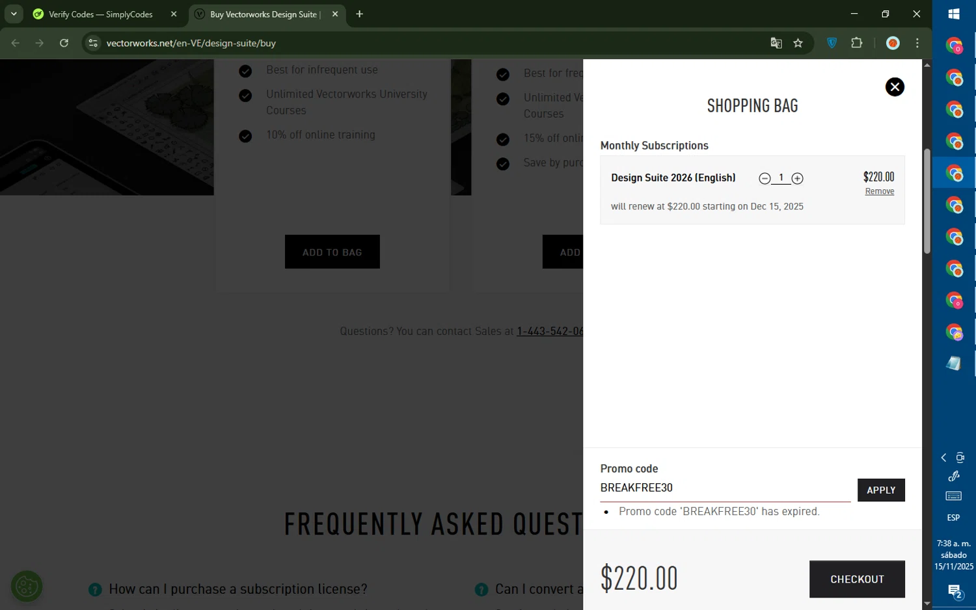976x610 pixels.
Task: Open the Chrome profile avatar
Action: coord(893,43)
